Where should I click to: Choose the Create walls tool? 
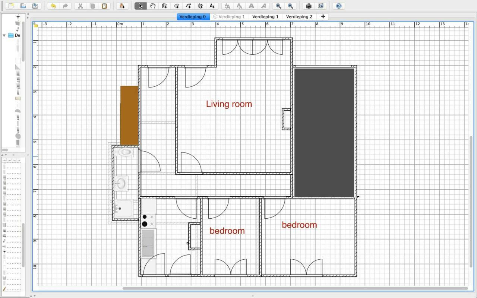(164, 6)
